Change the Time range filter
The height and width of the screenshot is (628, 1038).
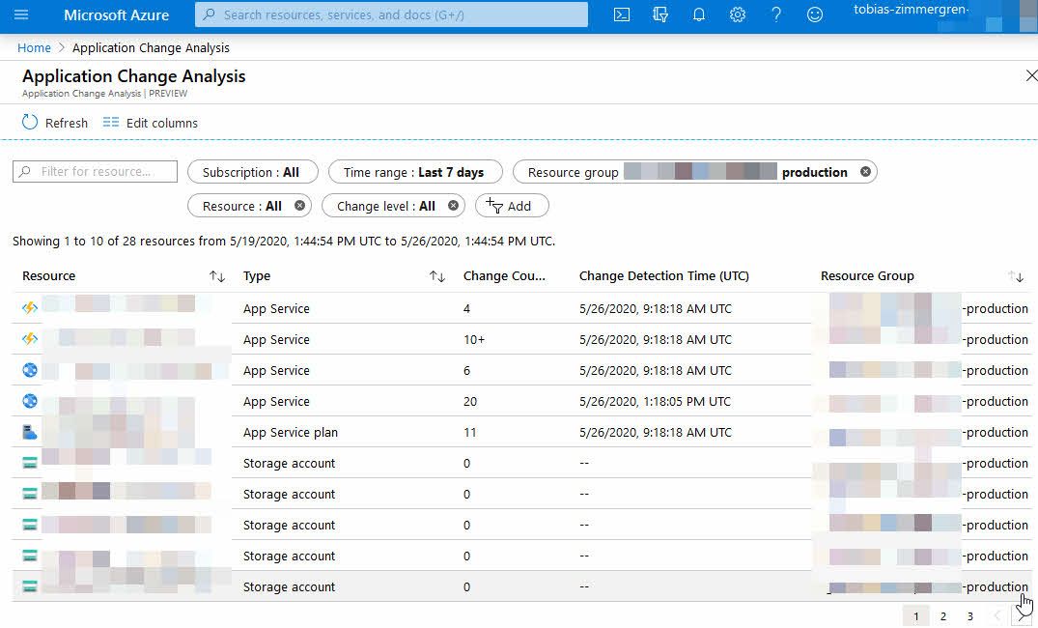414,172
